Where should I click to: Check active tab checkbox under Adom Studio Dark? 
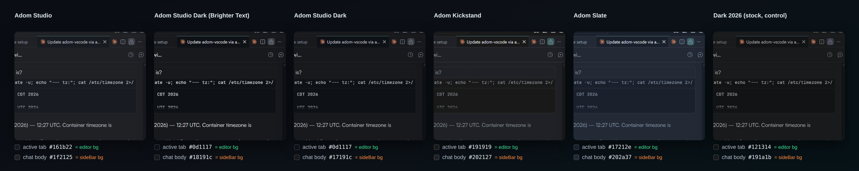coord(297,147)
